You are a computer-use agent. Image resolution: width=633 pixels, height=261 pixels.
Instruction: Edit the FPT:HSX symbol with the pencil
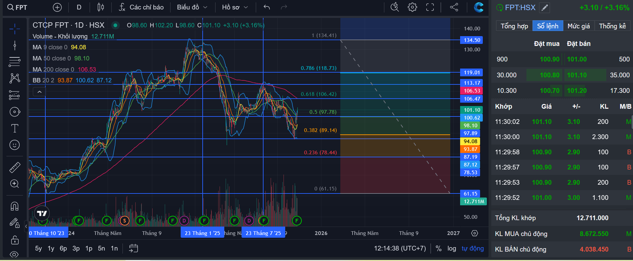click(544, 8)
